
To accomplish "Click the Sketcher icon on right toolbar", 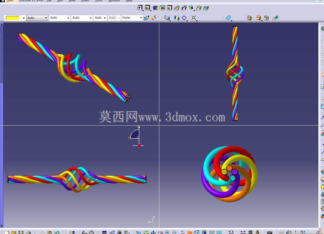I will 322,87.
